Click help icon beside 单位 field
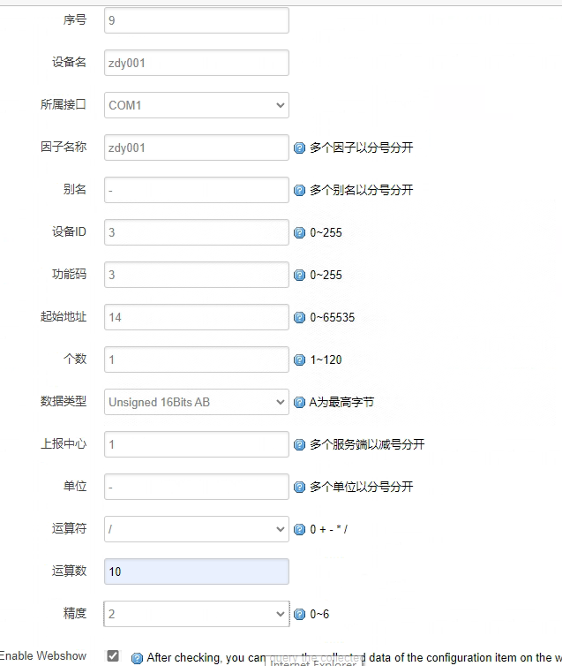The width and height of the screenshot is (562, 666). coord(300,488)
